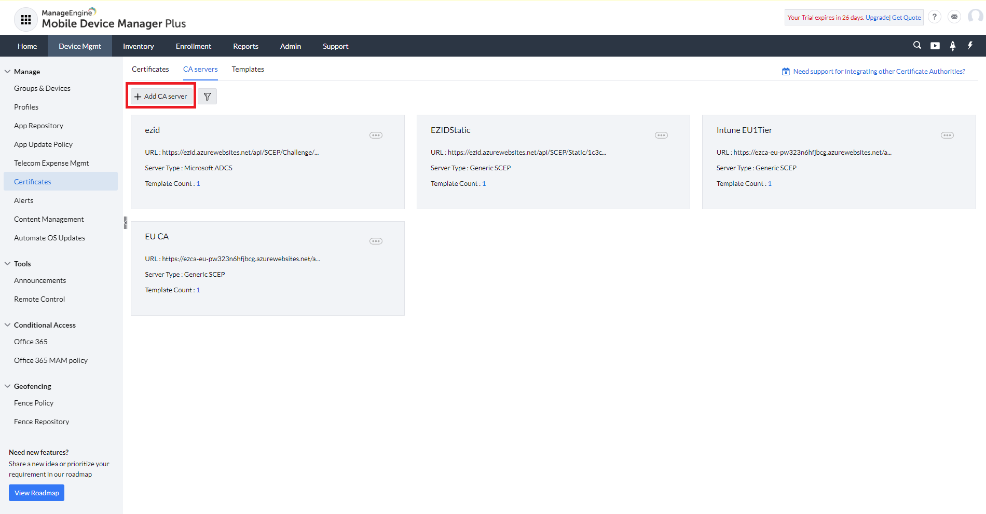
Task: Click the calendar icon beside support link
Action: tap(786, 72)
